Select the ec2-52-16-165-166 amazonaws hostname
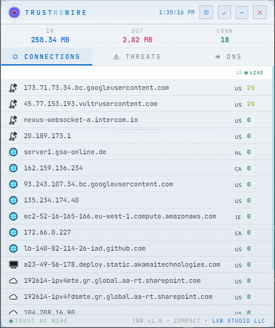Screen dimensions: 275x328 [120, 217]
